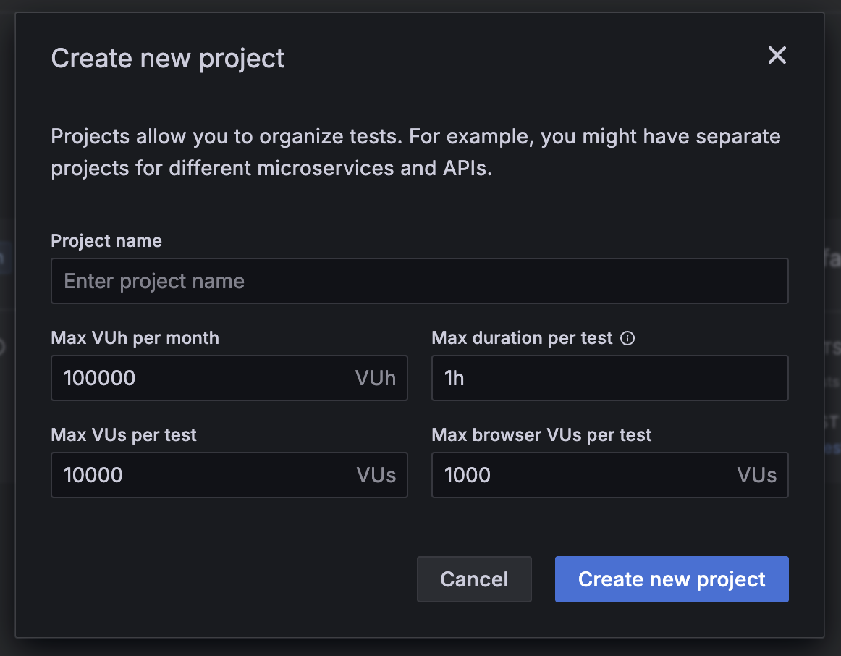Click the VUs label in Max browser VUs field

[756, 475]
